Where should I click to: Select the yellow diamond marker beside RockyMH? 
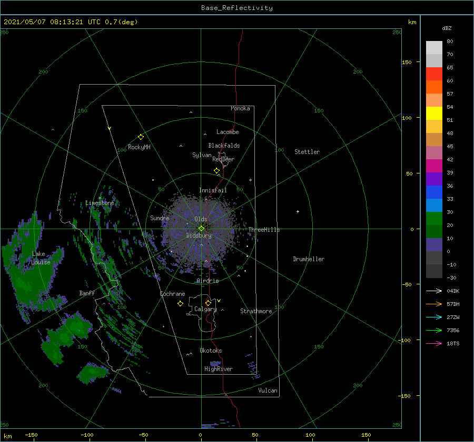[x=141, y=137]
